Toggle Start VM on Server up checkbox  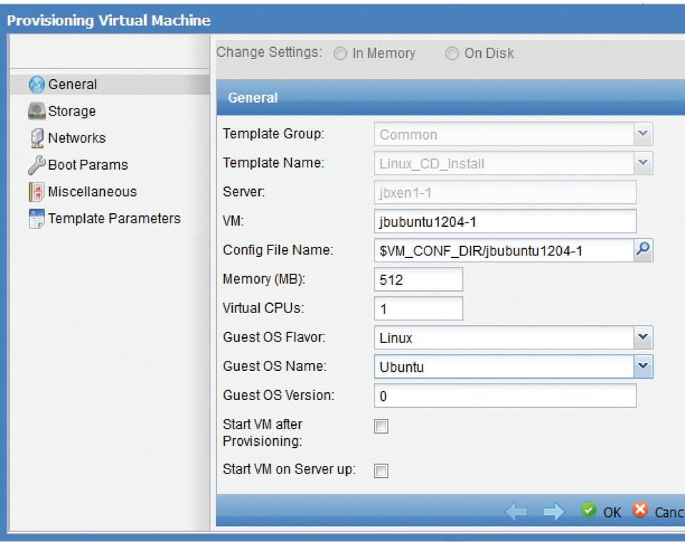click(382, 471)
